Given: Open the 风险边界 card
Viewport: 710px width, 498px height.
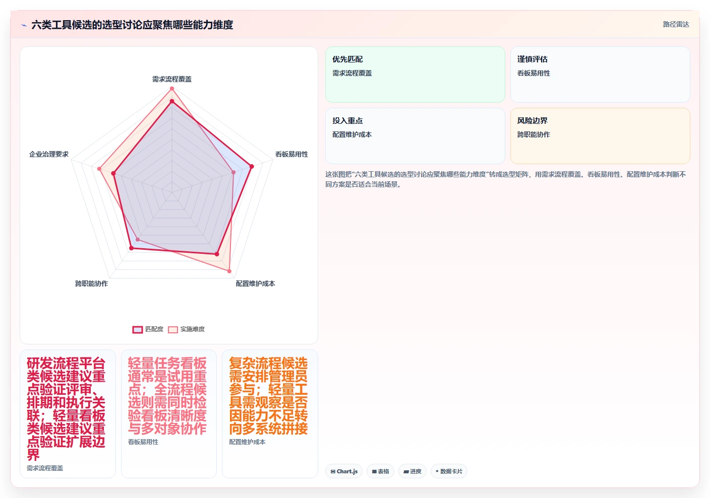Looking at the screenshot, I should click(x=600, y=136).
